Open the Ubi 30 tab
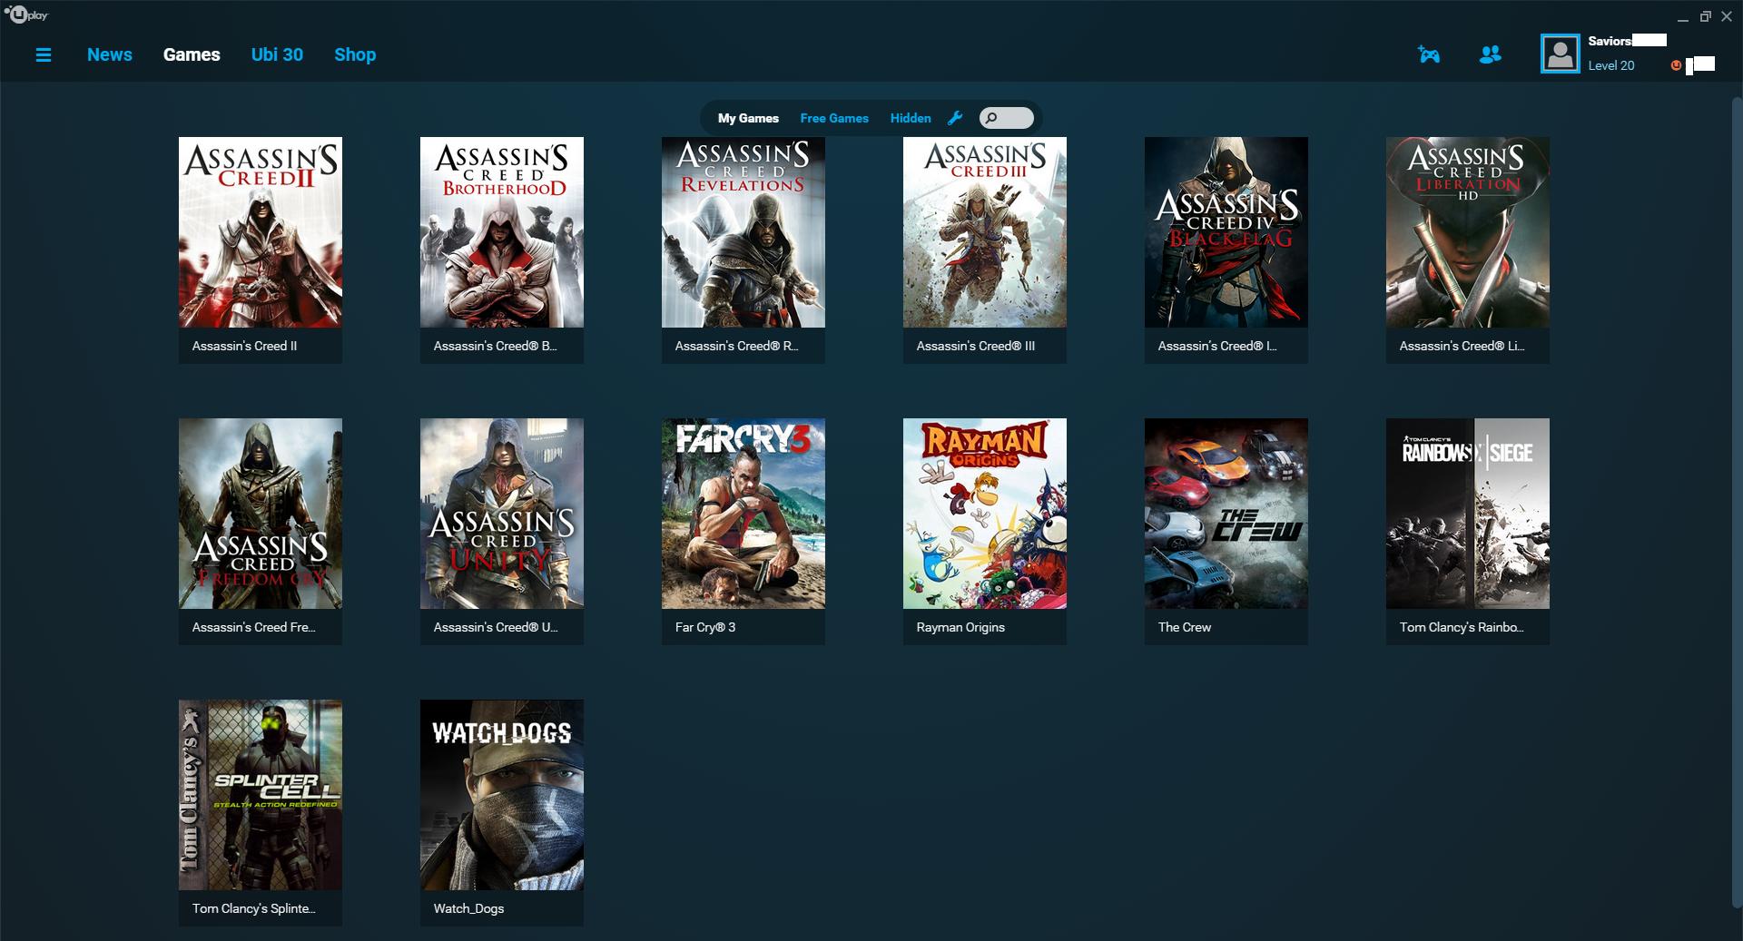1743x941 pixels. click(x=277, y=54)
